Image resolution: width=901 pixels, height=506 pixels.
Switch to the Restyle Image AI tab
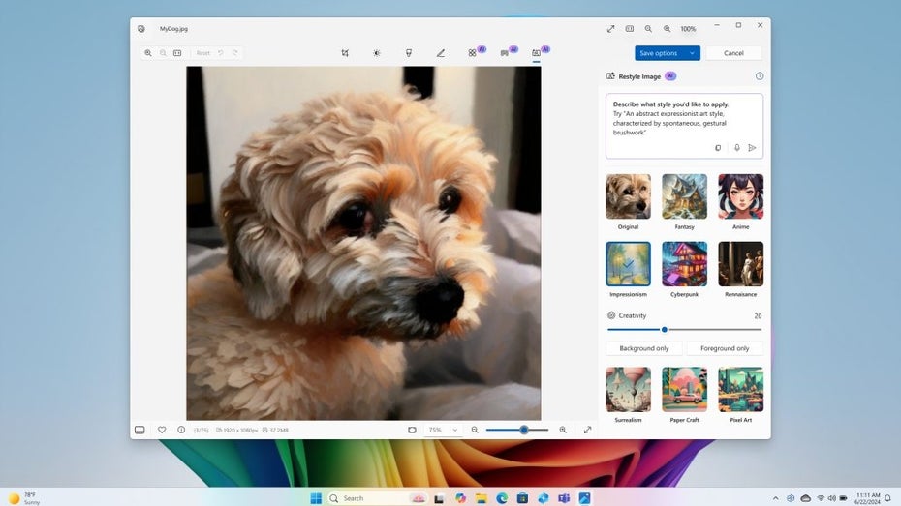coord(536,53)
